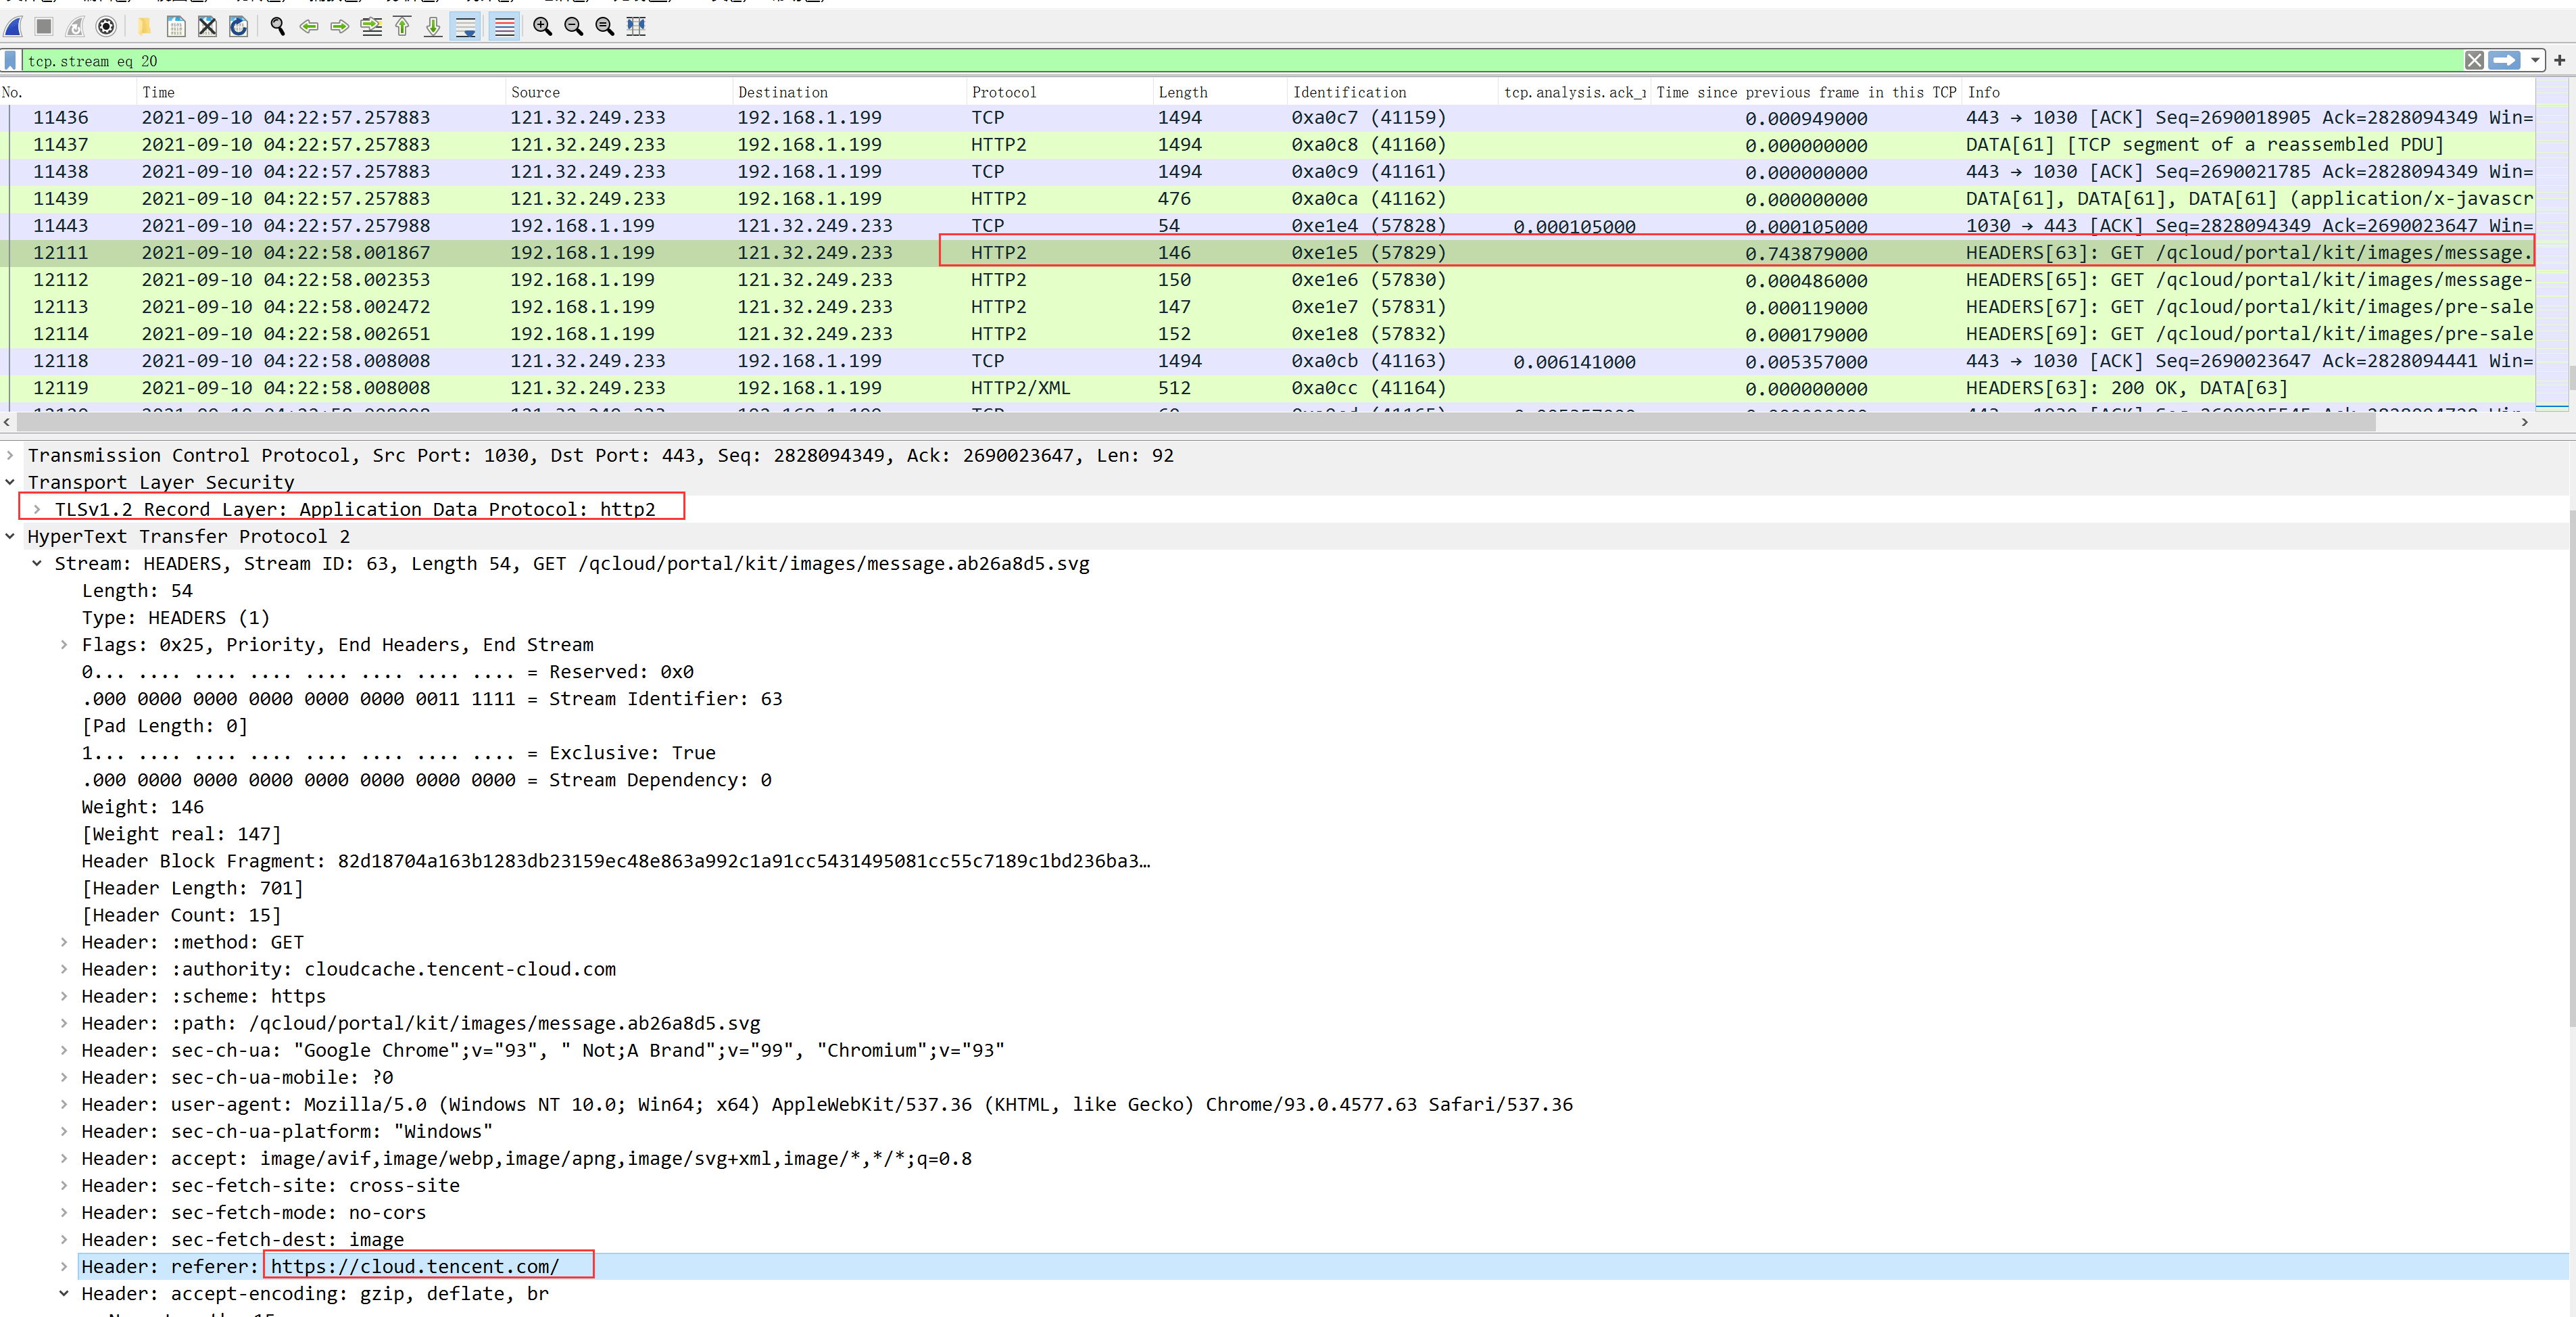
Task: Open Go to specified packet
Action: [x=371, y=27]
